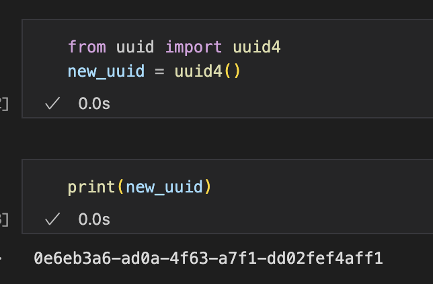Select the first cell's execution count bracket

(x=4, y=104)
